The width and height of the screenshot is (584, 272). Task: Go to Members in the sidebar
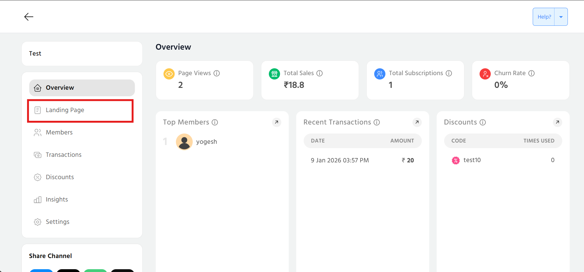point(59,133)
